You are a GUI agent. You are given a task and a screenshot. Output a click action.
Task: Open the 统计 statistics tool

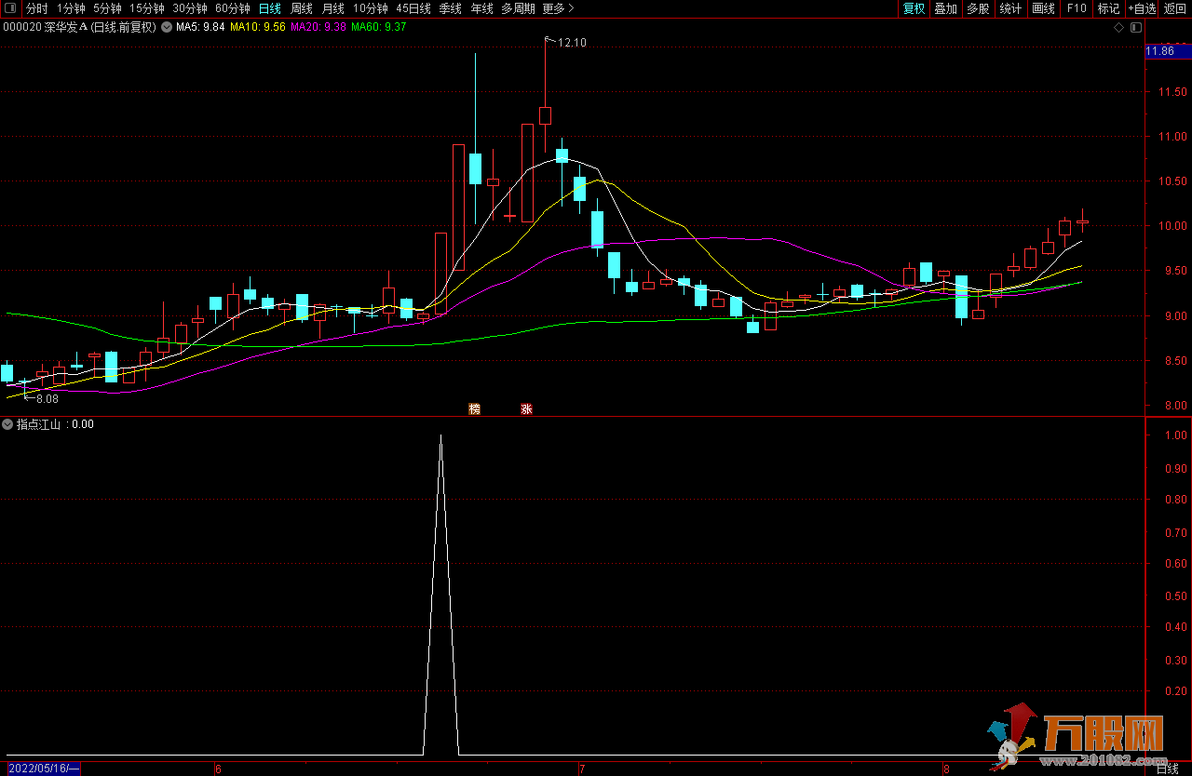click(x=1010, y=8)
